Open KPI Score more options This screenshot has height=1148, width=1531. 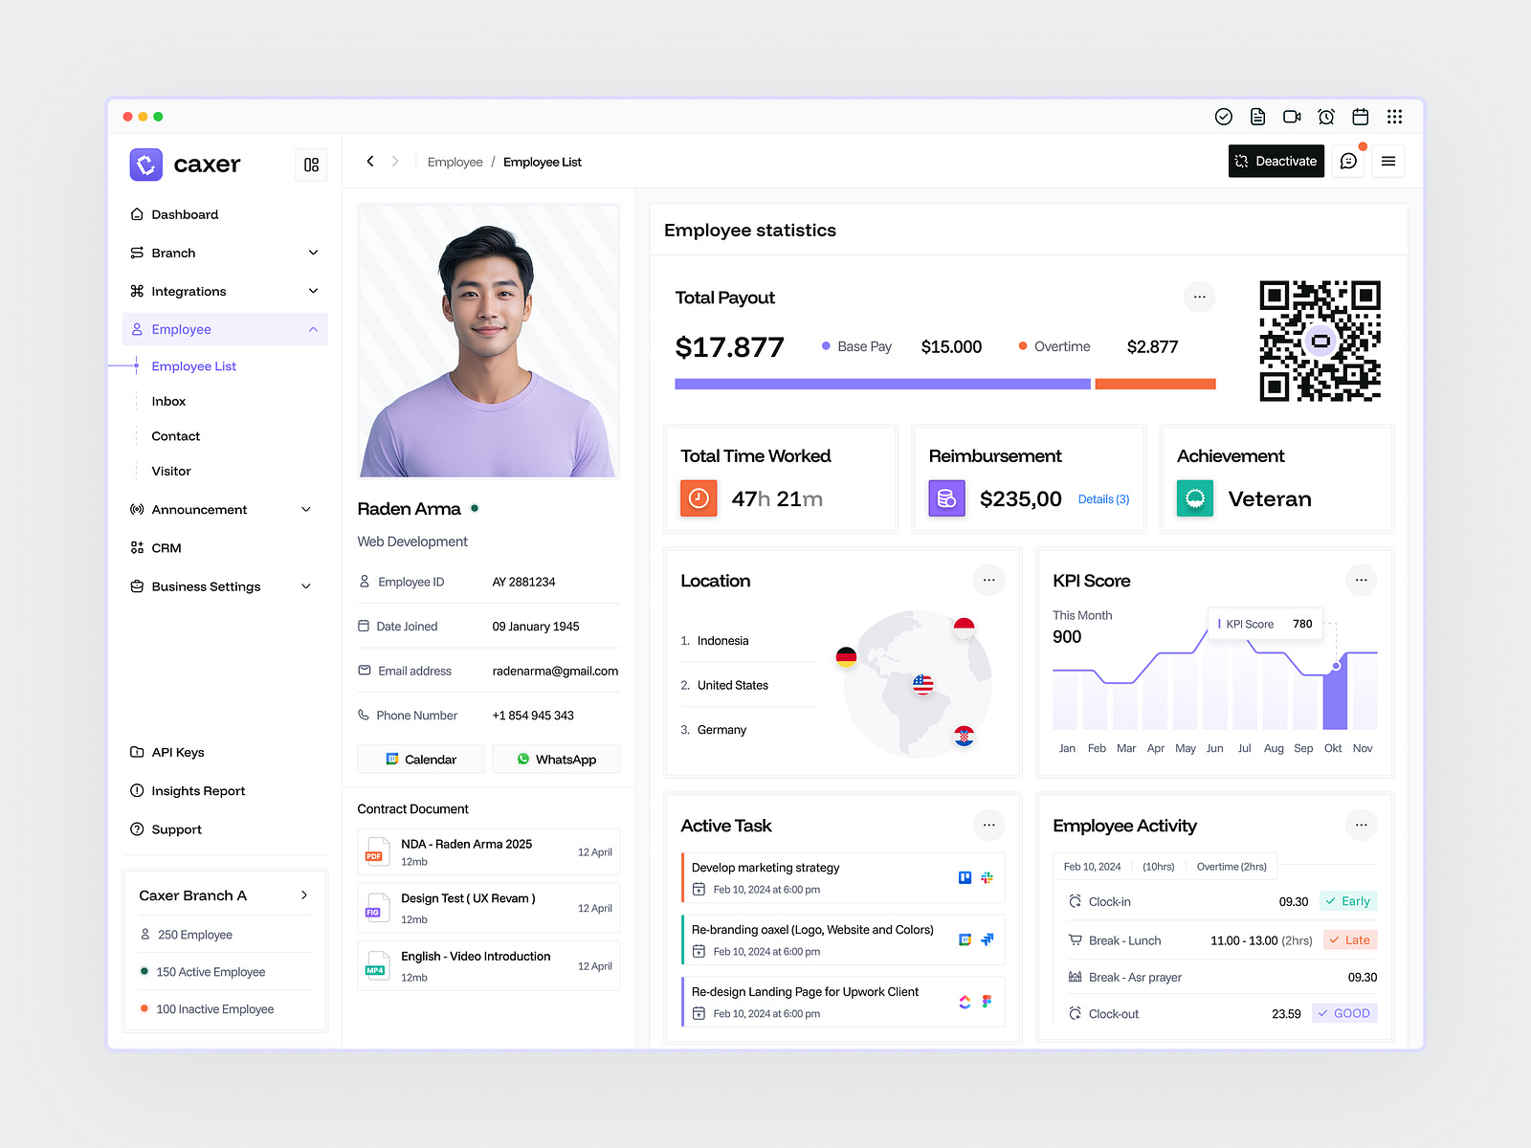[x=1361, y=580]
